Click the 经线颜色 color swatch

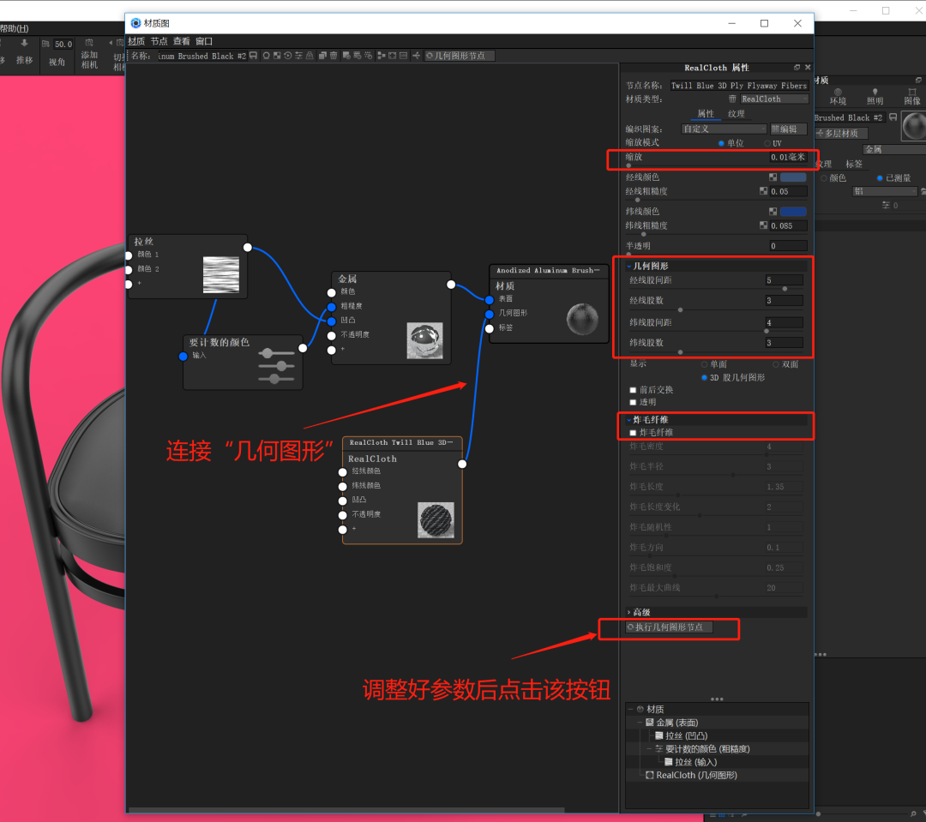tap(793, 177)
